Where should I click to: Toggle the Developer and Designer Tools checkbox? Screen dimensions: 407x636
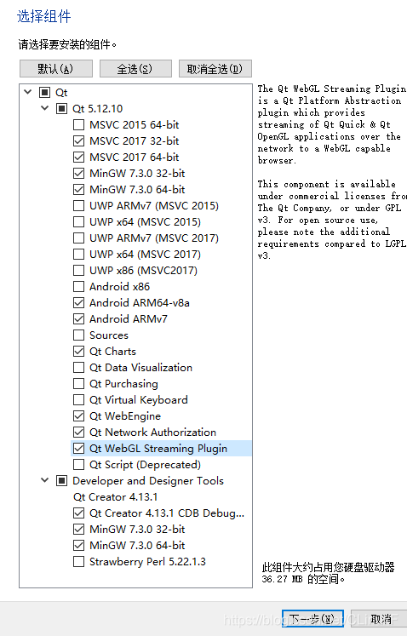(61, 481)
